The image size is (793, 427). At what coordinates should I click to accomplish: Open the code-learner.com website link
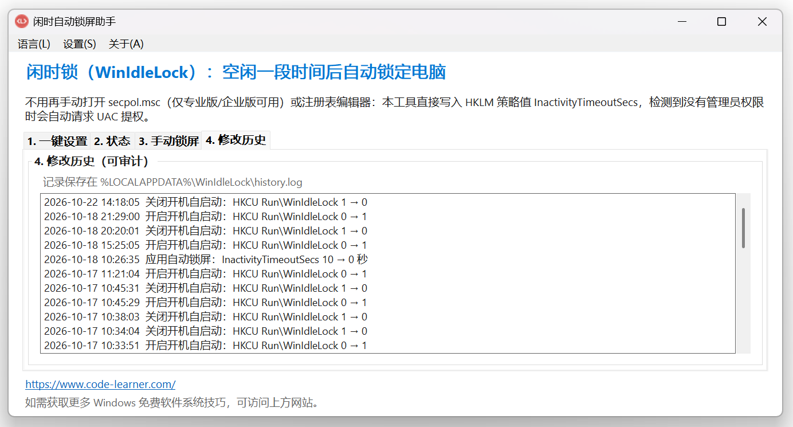(100, 384)
